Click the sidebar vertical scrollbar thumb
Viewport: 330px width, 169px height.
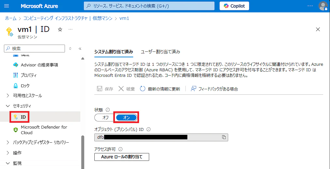(83, 152)
